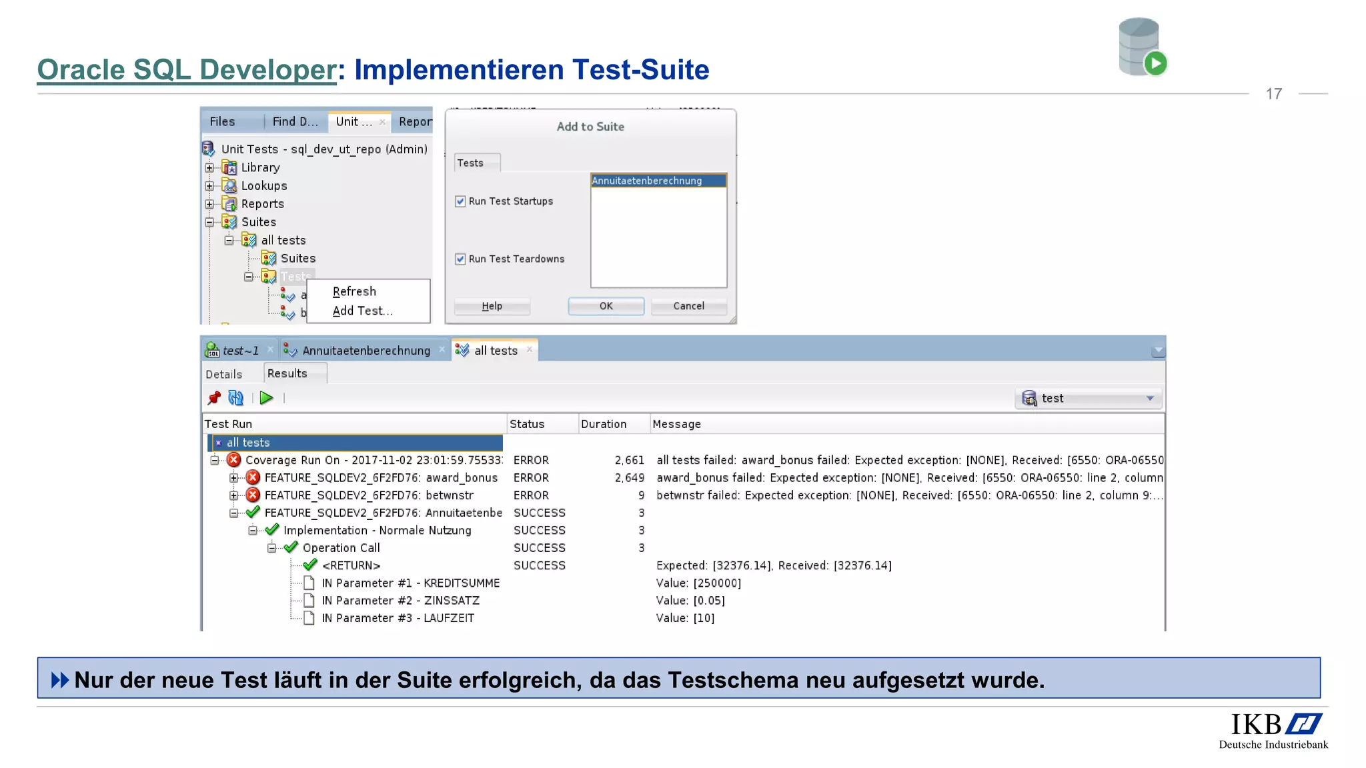1366x768 pixels.
Task: Switch to the Files tab
Action: pos(223,121)
